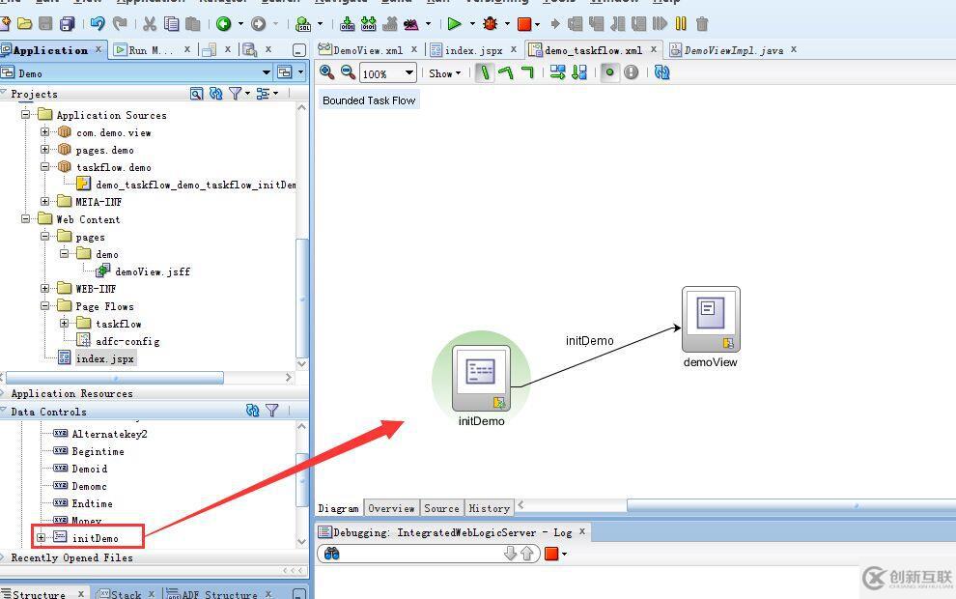Refresh the task flow diagram

click(662, 72)
